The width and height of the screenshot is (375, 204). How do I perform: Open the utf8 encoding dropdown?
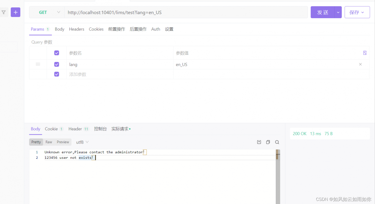(82, 142)
